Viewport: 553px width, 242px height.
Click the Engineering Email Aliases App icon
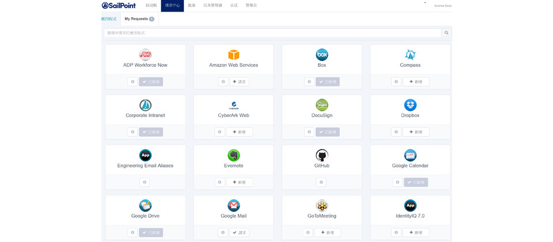click(x=145, y=155)
